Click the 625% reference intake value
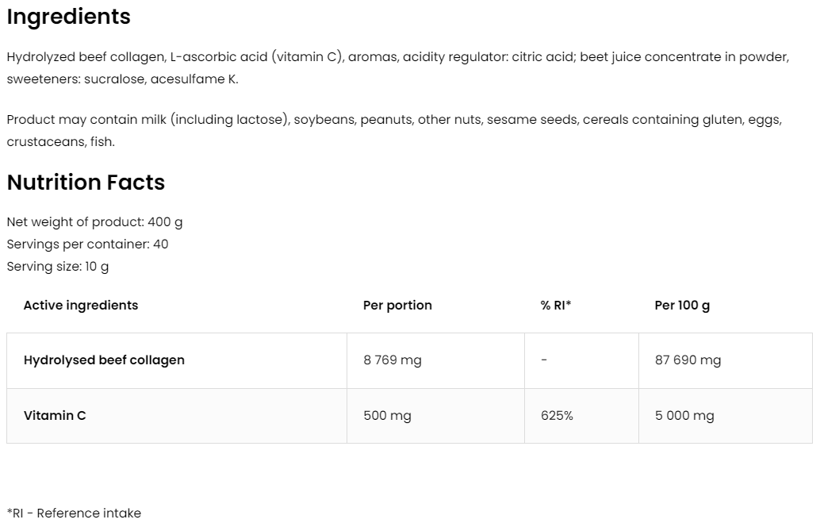The image size is (820, 527). tap(557, 416)
